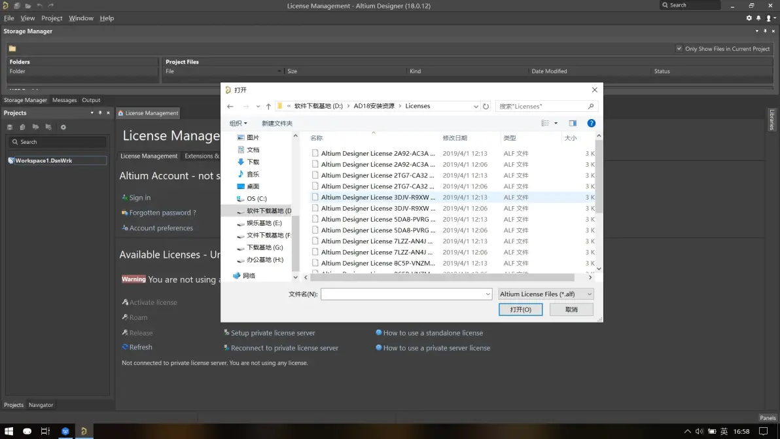Image resolution: width=780 pixels, height=439 pixels.
Task: Sort files by the 修改日期 column header
Action: (455, 138)
